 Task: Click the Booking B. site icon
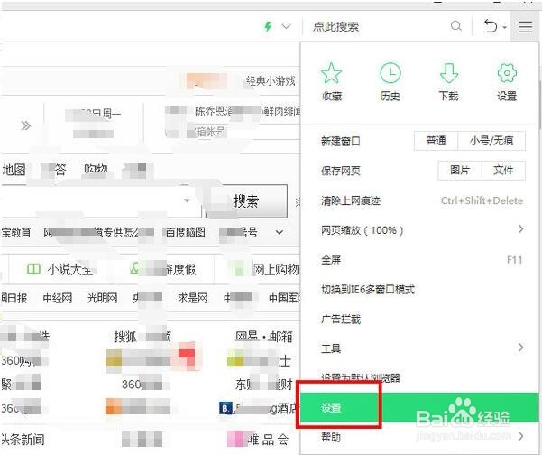point(225,408)
